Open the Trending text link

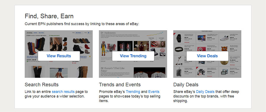coord(133,92)
